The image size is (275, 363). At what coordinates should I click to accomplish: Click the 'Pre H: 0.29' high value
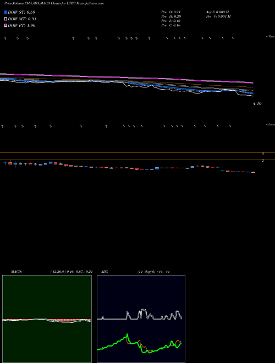coord(171,16)
